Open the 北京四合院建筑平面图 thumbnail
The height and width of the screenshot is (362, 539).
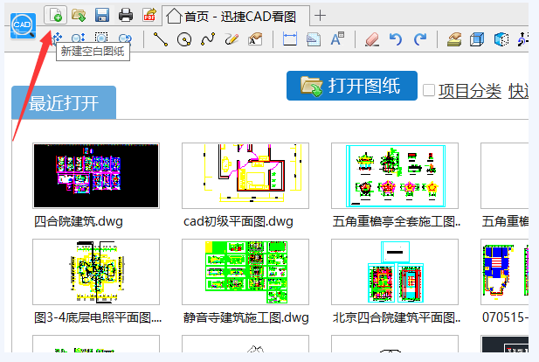[x=395, y=272]
